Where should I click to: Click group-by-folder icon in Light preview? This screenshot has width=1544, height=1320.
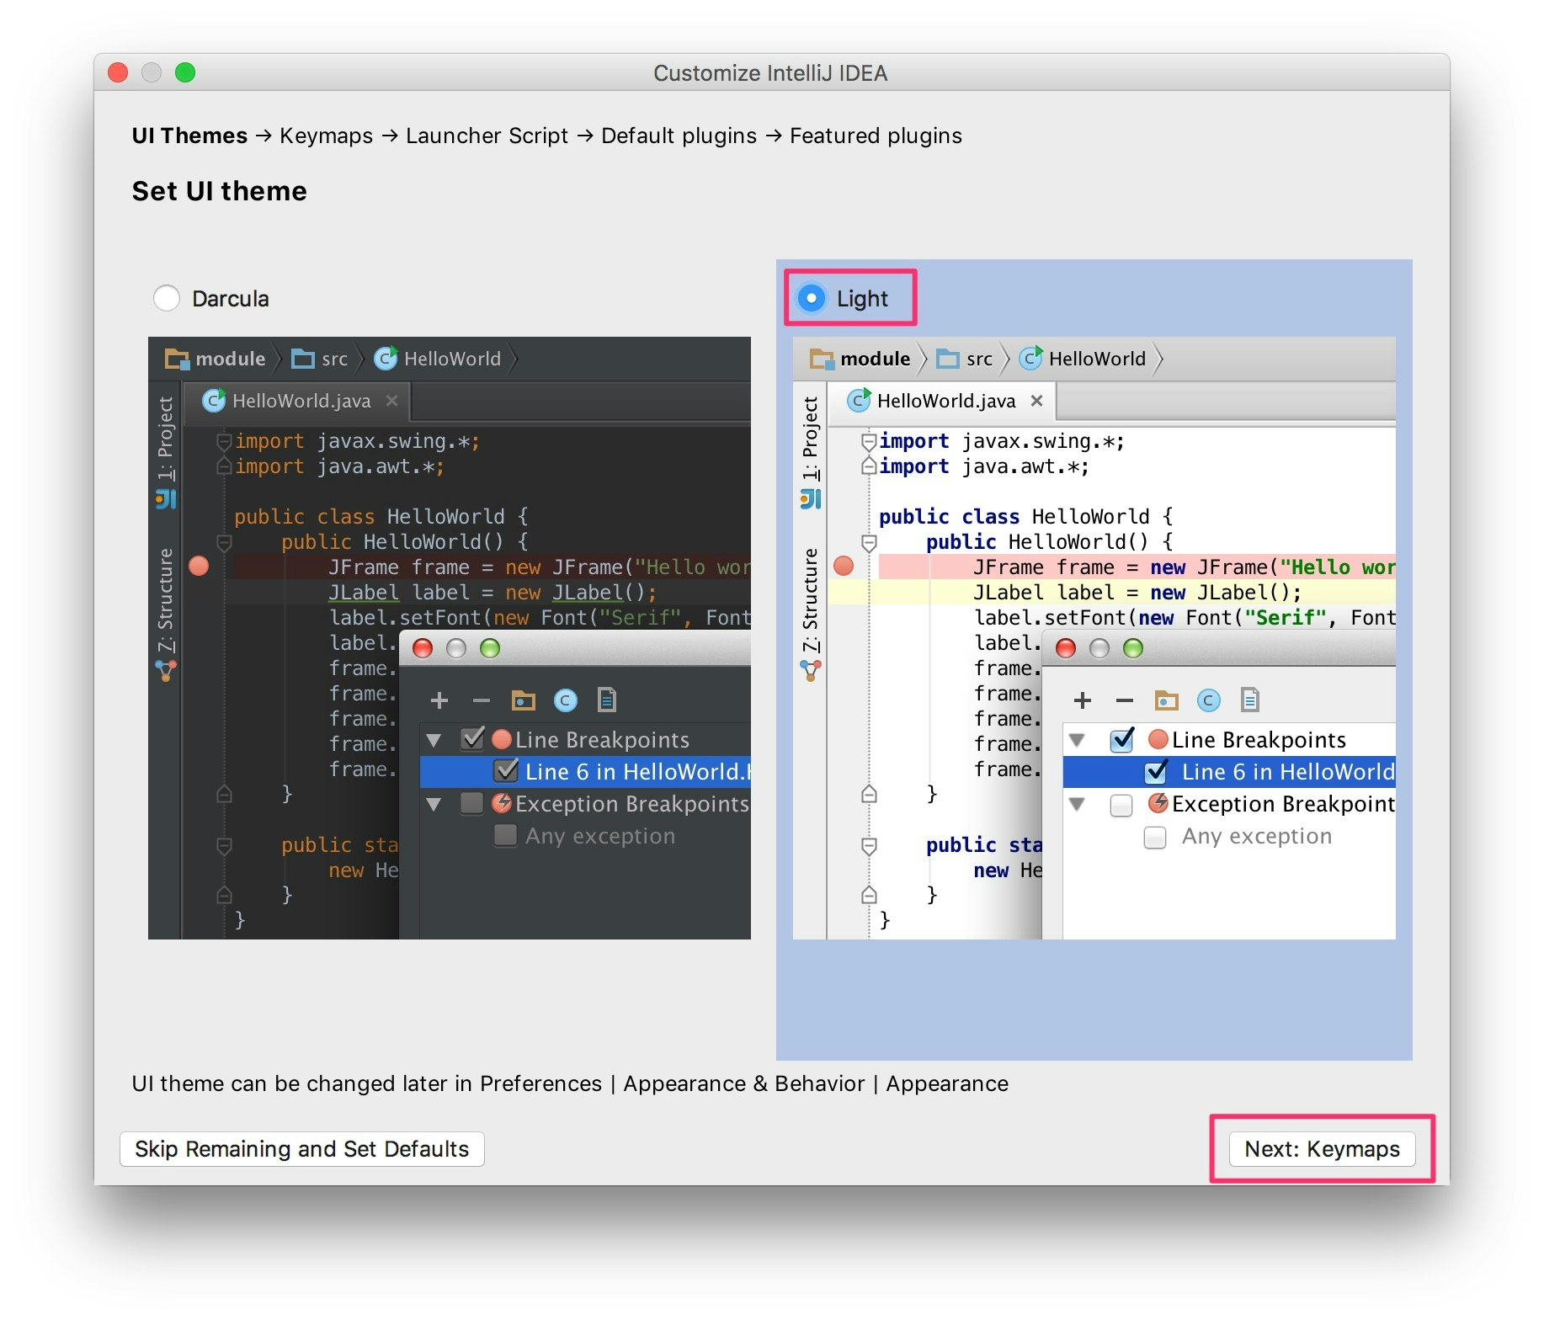pos(1167,700)
